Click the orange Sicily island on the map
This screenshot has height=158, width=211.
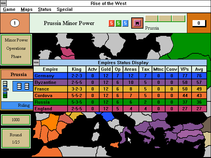(115, 145)
